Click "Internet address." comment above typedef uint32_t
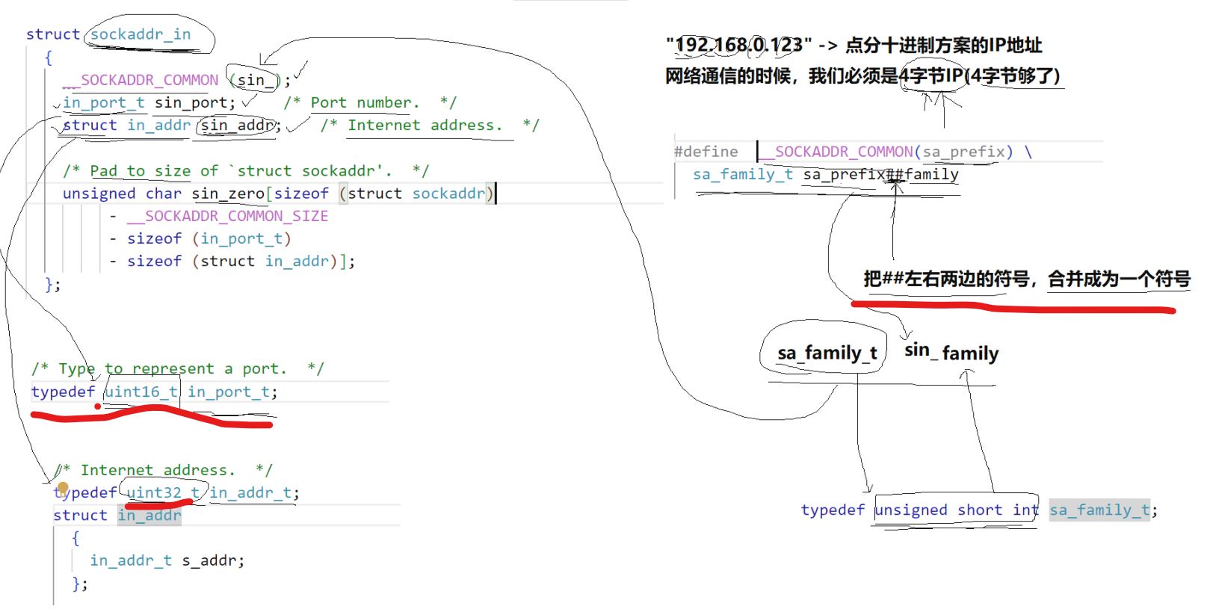 tap(163, 470)
